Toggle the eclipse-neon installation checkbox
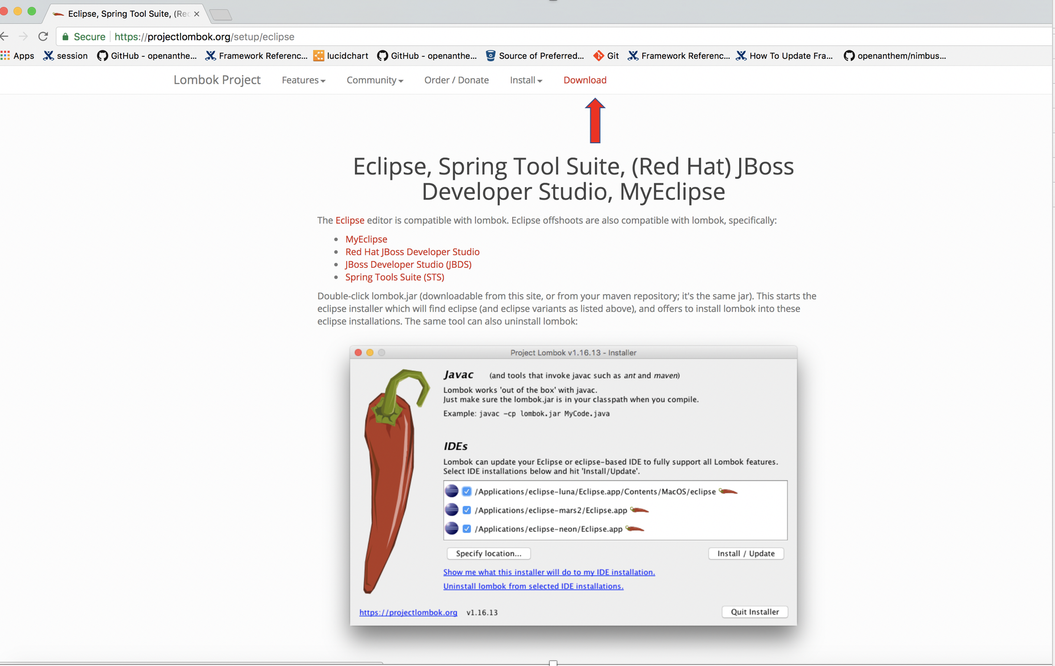Image resolution: width=1055 pixels, height=666 pixels. [x=466, y=529]
